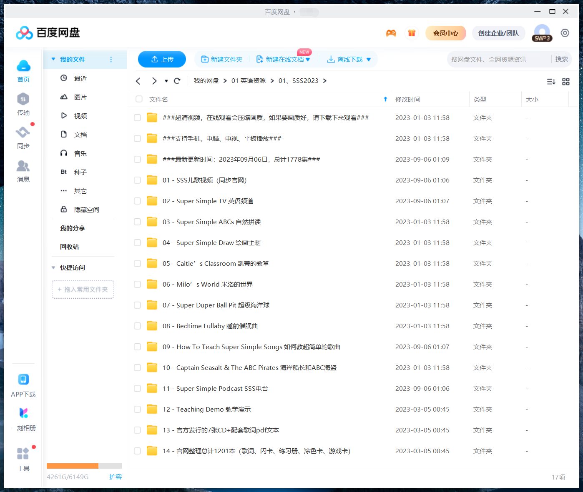This screenshot has height=492, width=583.
Task: Refresh the current folder view
Action: (177, 80)
